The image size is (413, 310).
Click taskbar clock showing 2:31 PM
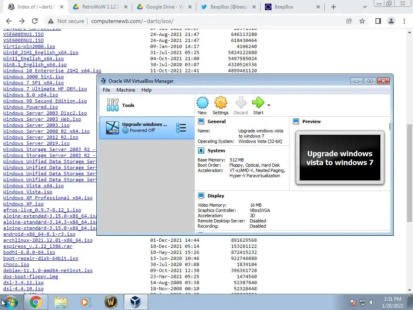392,302
